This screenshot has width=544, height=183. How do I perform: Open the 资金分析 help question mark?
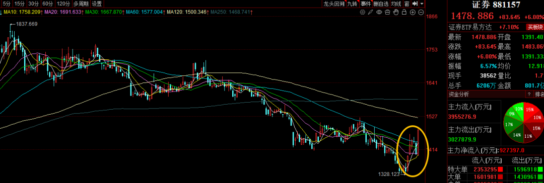(529, 94)
